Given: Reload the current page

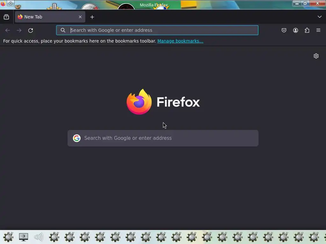Looking at the screenshot, I should coord(31,30).
